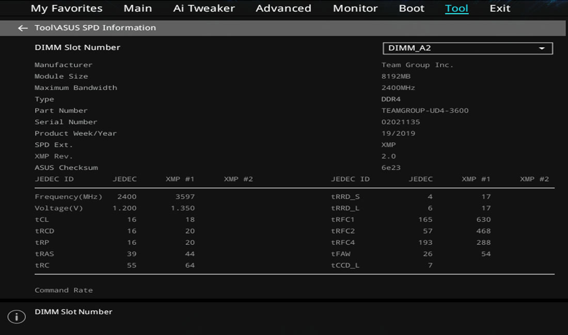Select the Tool tab
The height and width of the screenshot is (335, 568).
(x=456, y=8)
